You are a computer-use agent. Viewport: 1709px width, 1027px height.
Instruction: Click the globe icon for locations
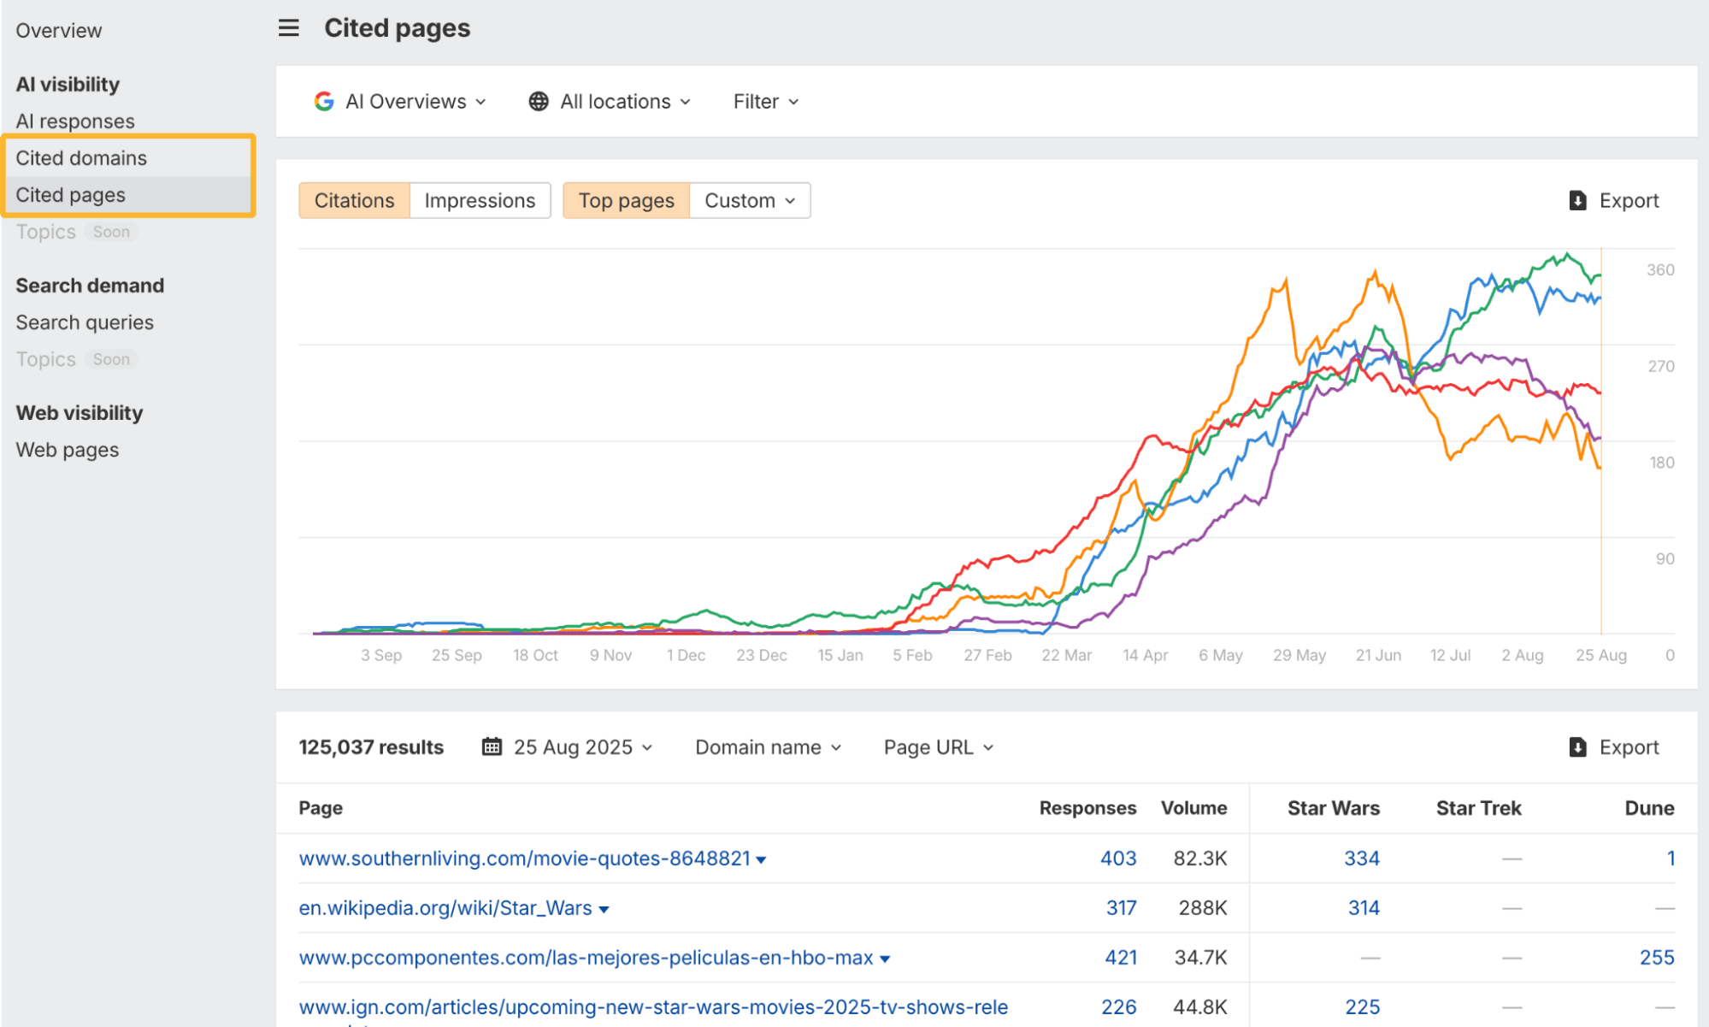point(538,102)
